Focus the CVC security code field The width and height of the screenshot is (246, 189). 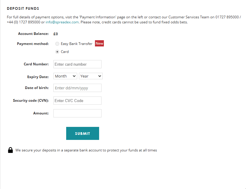point(77,101)
